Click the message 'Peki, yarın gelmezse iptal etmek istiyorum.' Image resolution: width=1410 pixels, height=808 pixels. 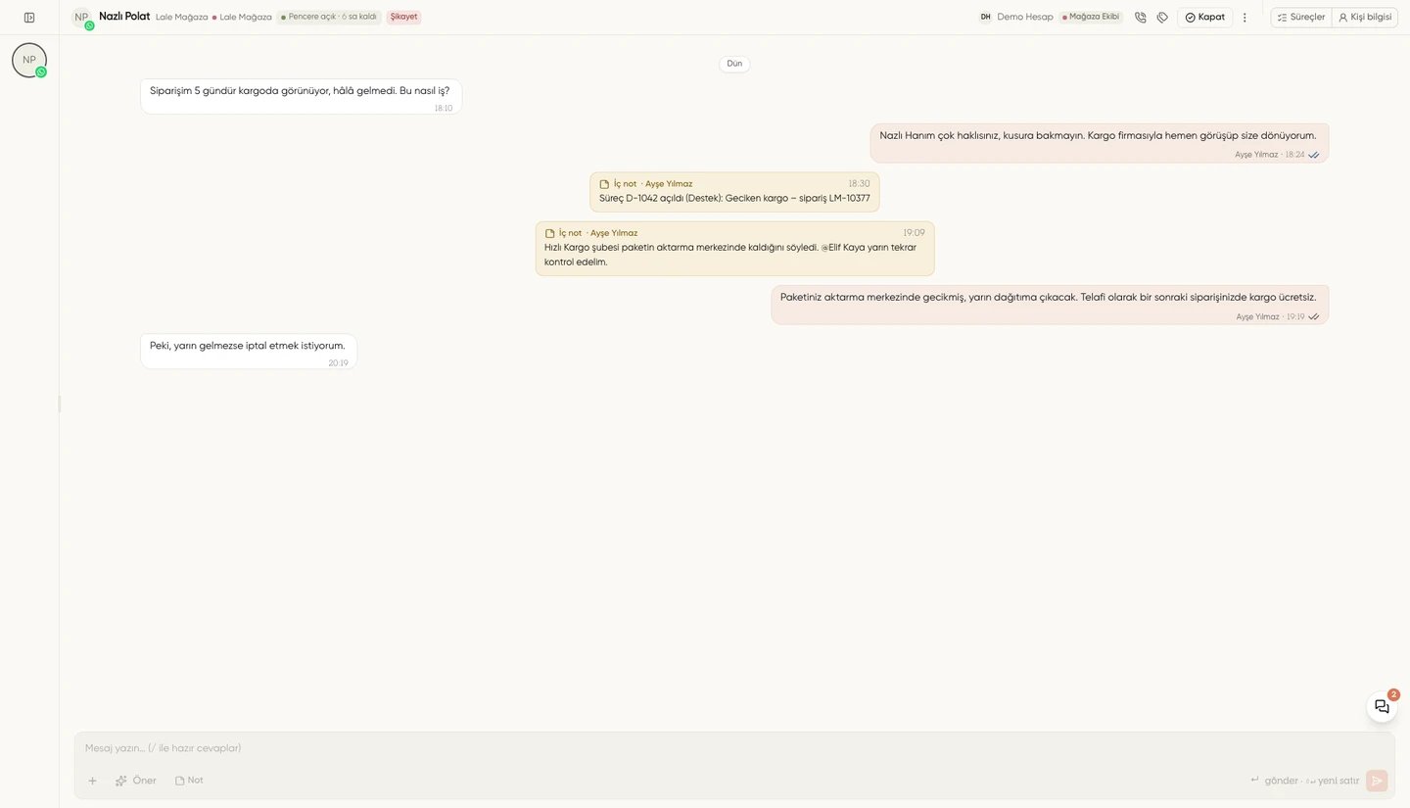coord(249,352)
